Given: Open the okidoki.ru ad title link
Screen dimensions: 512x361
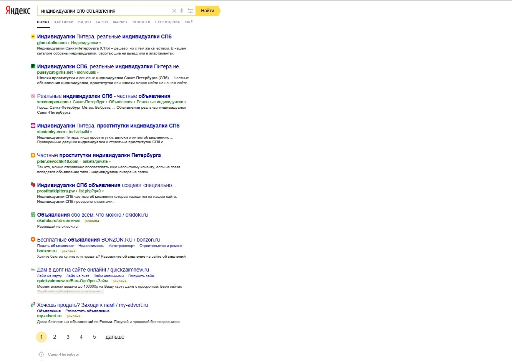Looking at the screenshot, I should click(92, 215).
